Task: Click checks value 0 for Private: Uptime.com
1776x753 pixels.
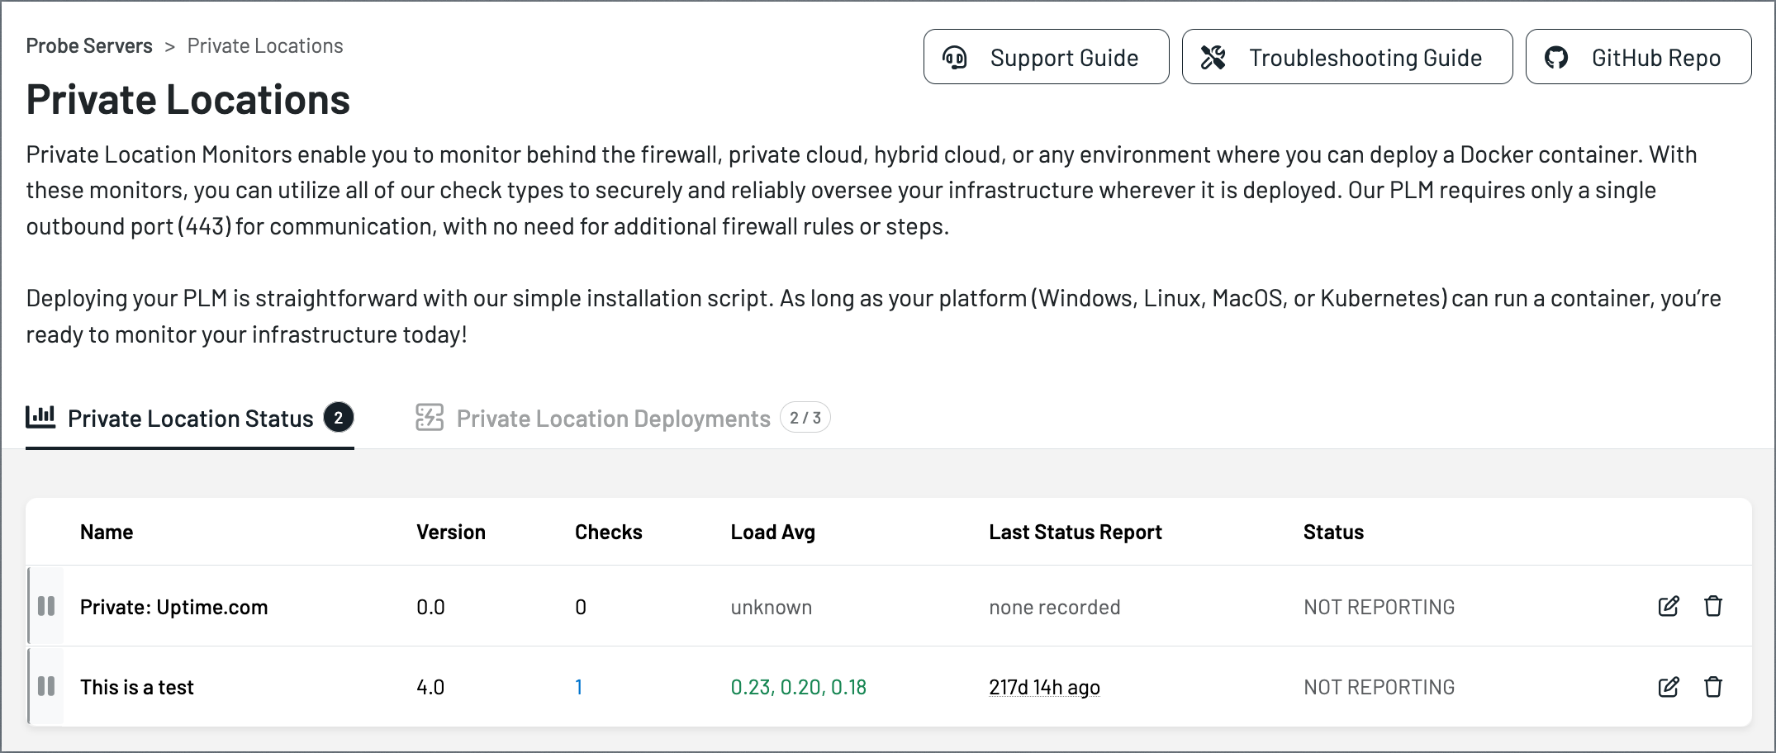Action: coord(581,608)
